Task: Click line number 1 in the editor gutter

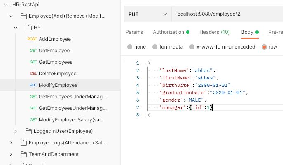Action: pos(138,63)
